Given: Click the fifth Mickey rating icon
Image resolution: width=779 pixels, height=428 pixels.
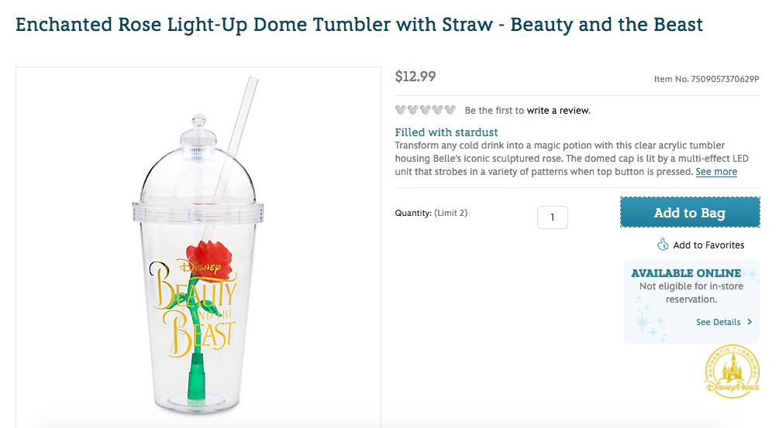Looking at the screenshot, I should 450,110.
